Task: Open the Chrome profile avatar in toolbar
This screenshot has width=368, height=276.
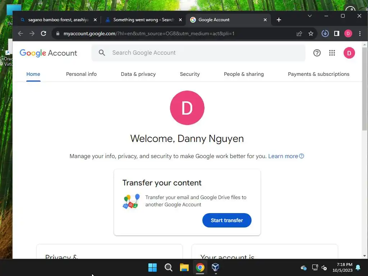Action: (348, 33)
